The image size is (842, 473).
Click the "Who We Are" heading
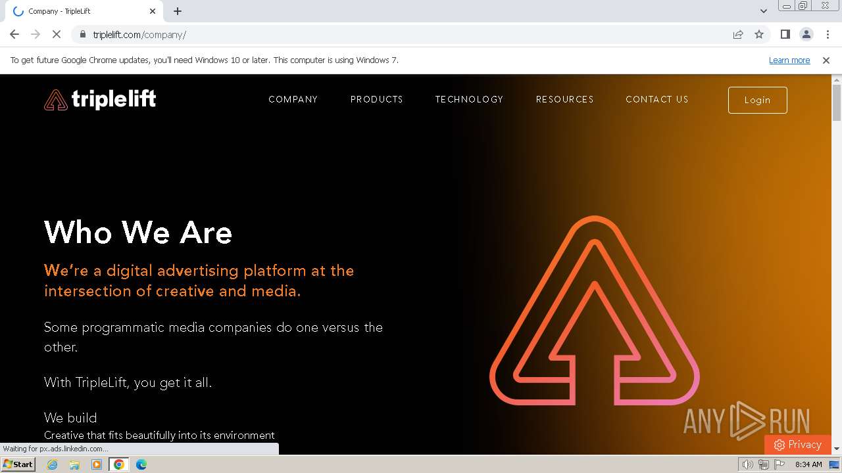138,233
